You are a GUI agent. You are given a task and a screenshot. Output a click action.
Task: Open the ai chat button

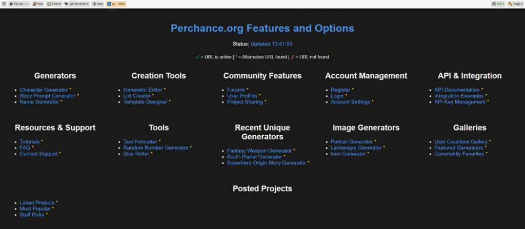click(116, 4)
